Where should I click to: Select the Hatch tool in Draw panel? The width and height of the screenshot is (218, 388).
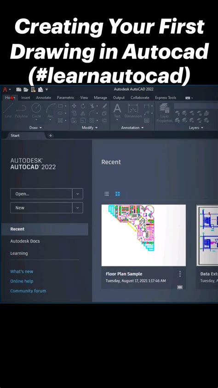tap(60, 121)
